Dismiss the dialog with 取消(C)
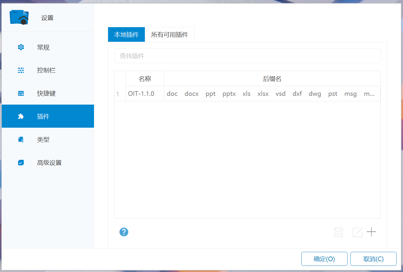 [x=374, y=259]
